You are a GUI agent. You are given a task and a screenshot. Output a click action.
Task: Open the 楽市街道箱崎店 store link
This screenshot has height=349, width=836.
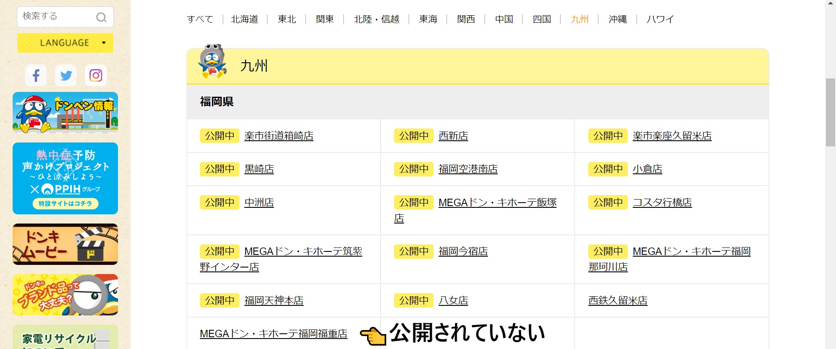point(279,136)
